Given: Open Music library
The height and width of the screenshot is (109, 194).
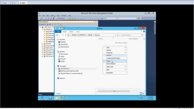Looking at the screenshot, I should point(62,57).
